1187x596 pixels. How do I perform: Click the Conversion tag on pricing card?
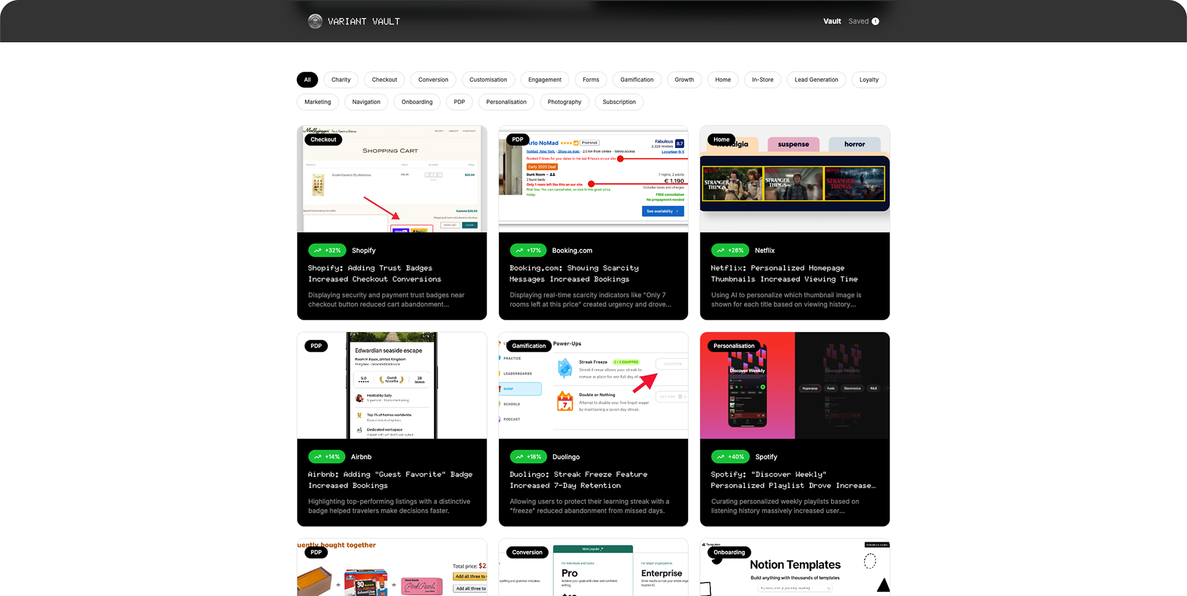pyautogui.click(x=527, y=553)
